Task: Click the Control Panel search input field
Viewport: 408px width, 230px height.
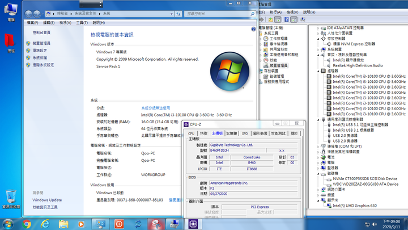Action: click(217, 14)
